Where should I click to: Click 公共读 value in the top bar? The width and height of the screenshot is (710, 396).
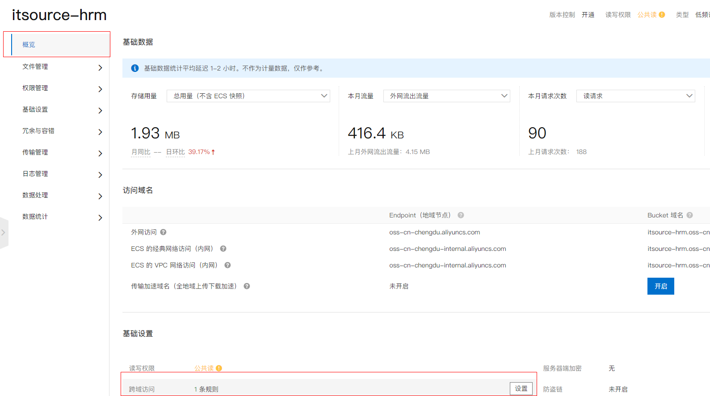[647, 15]
